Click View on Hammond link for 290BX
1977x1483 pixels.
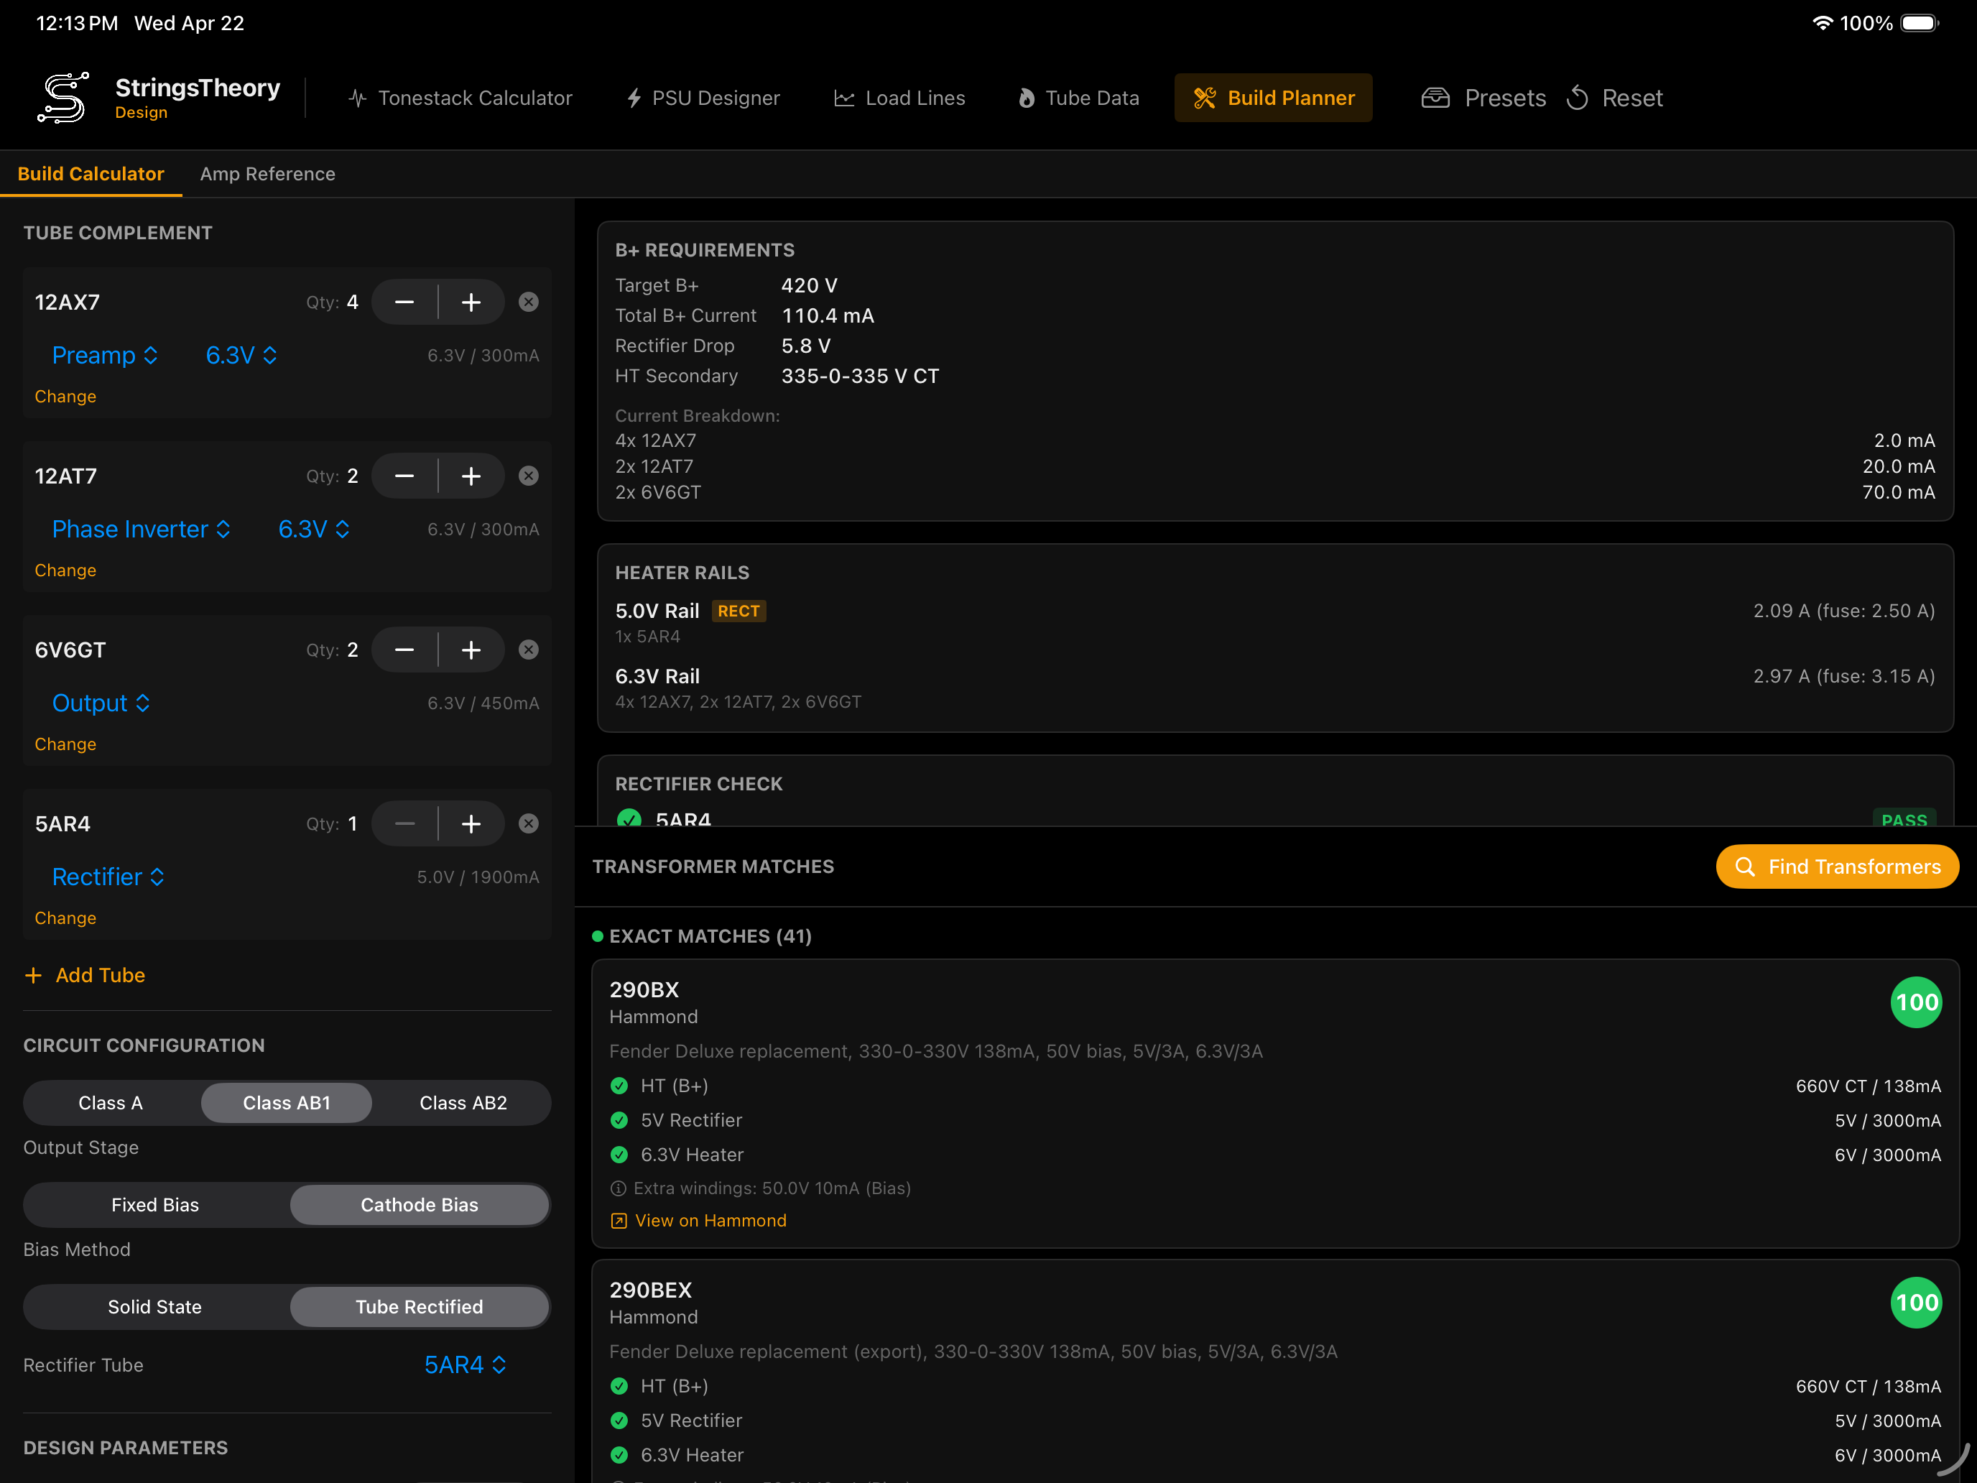[699, 1220]
